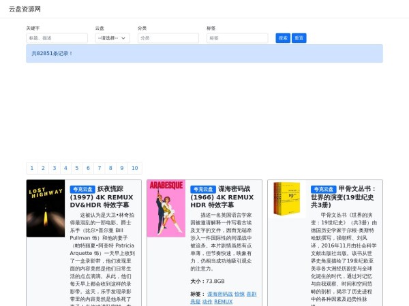Go to page 2 in pagination

click(x=43, y=168)
